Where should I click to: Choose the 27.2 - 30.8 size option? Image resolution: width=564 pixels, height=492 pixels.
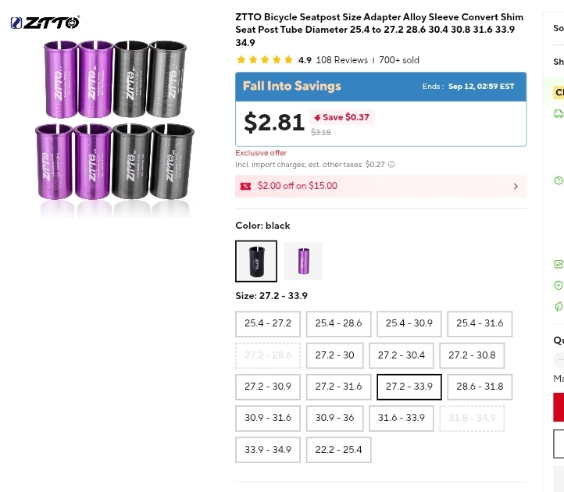472,355
